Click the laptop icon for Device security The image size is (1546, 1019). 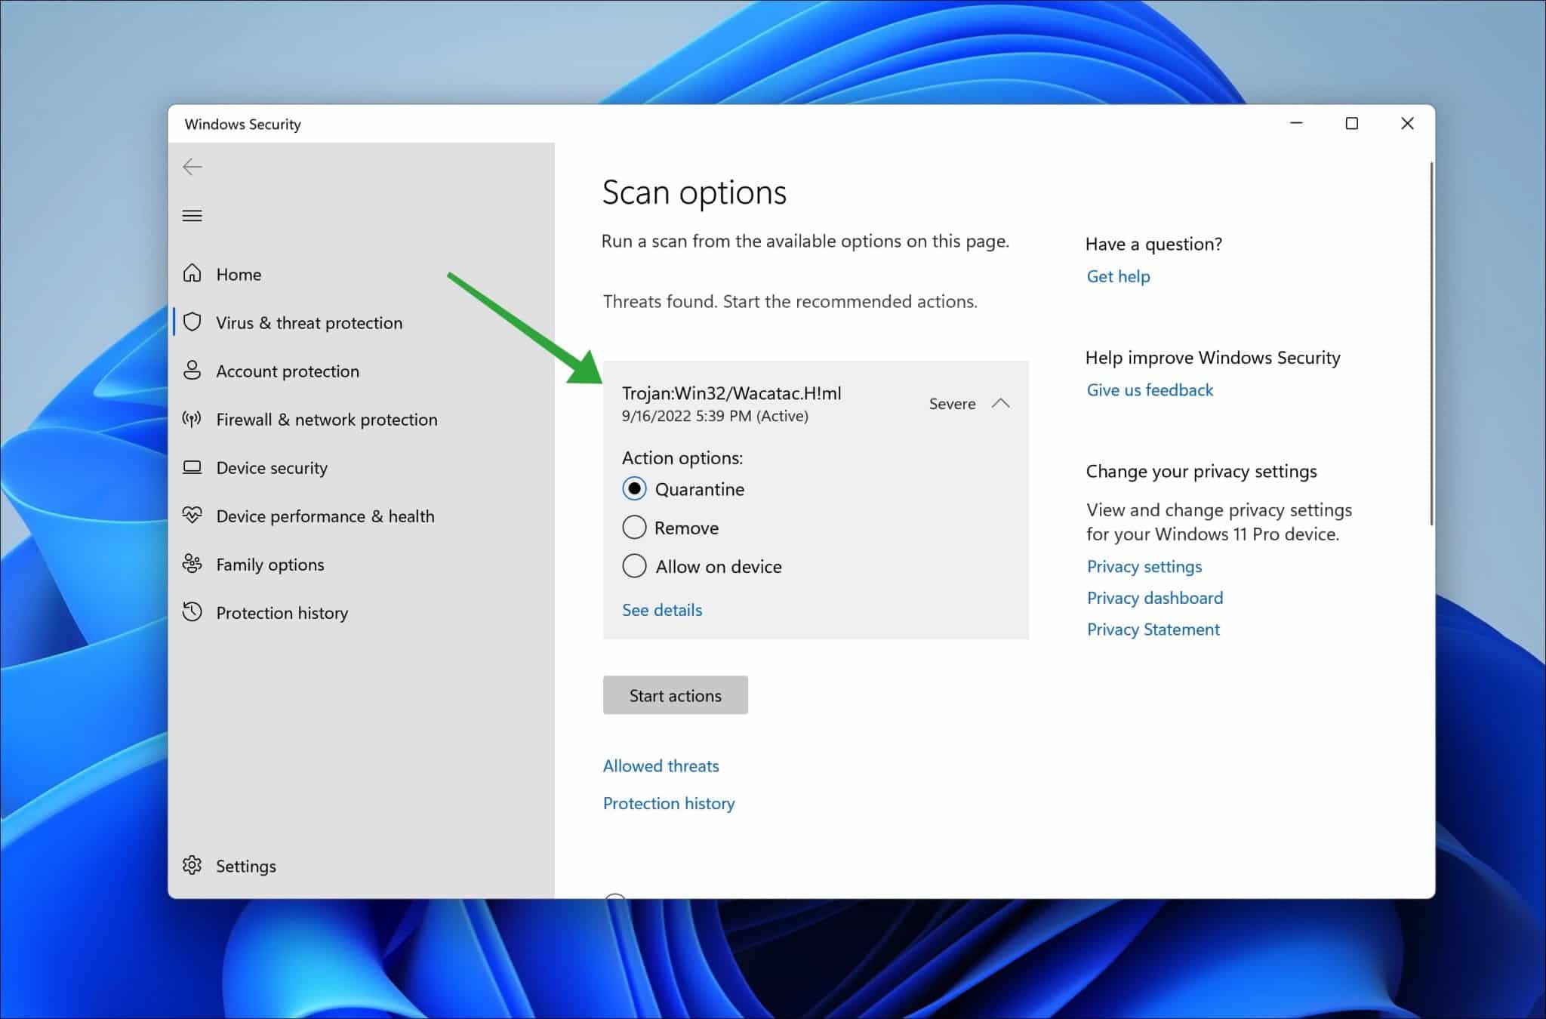point(192,467)
